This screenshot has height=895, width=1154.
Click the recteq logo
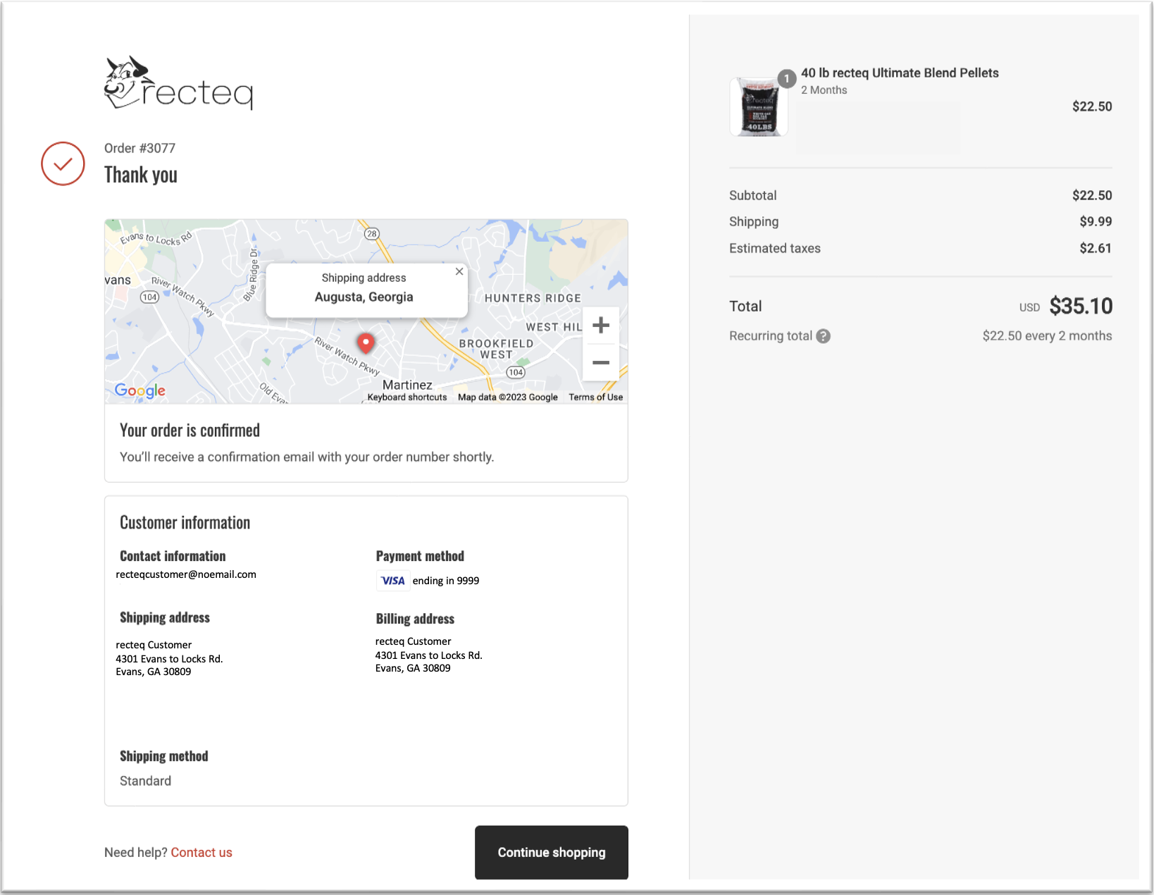tap(179, 83)
